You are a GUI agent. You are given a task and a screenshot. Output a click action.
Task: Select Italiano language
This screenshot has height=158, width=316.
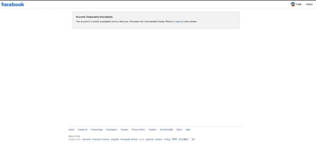click(x=159, y=139)
